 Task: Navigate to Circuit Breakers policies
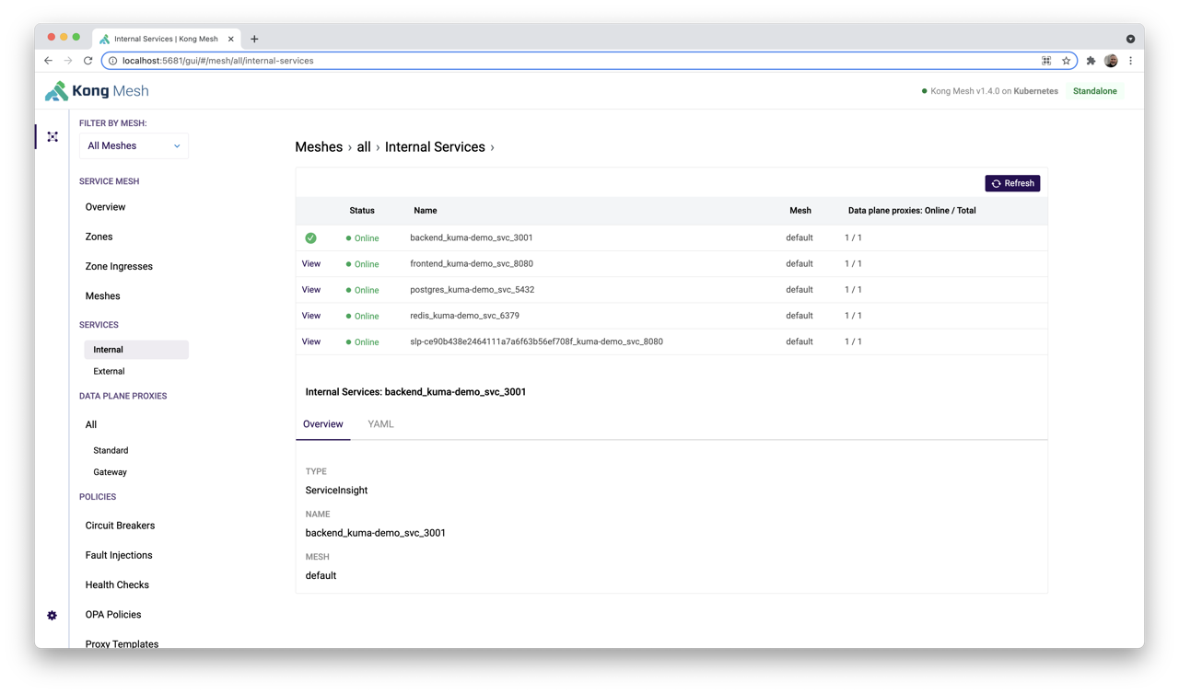[x=120, y=526]
